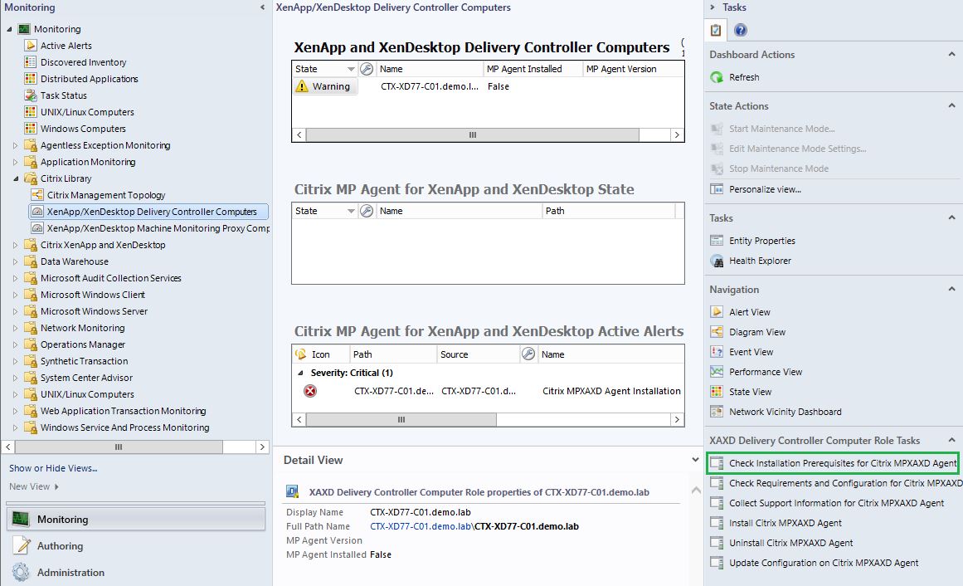Open the State column filter dropdown
Image resolution: width=963 pixels, height=586 pixels.
tap(351, 70)
